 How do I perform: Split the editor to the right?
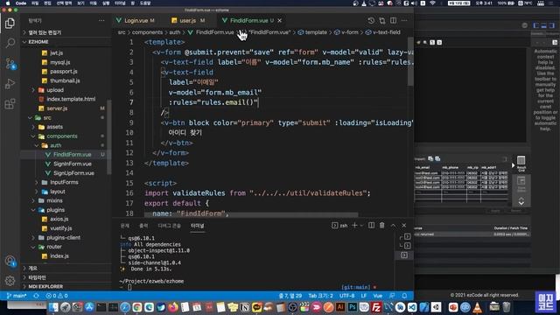393,21
